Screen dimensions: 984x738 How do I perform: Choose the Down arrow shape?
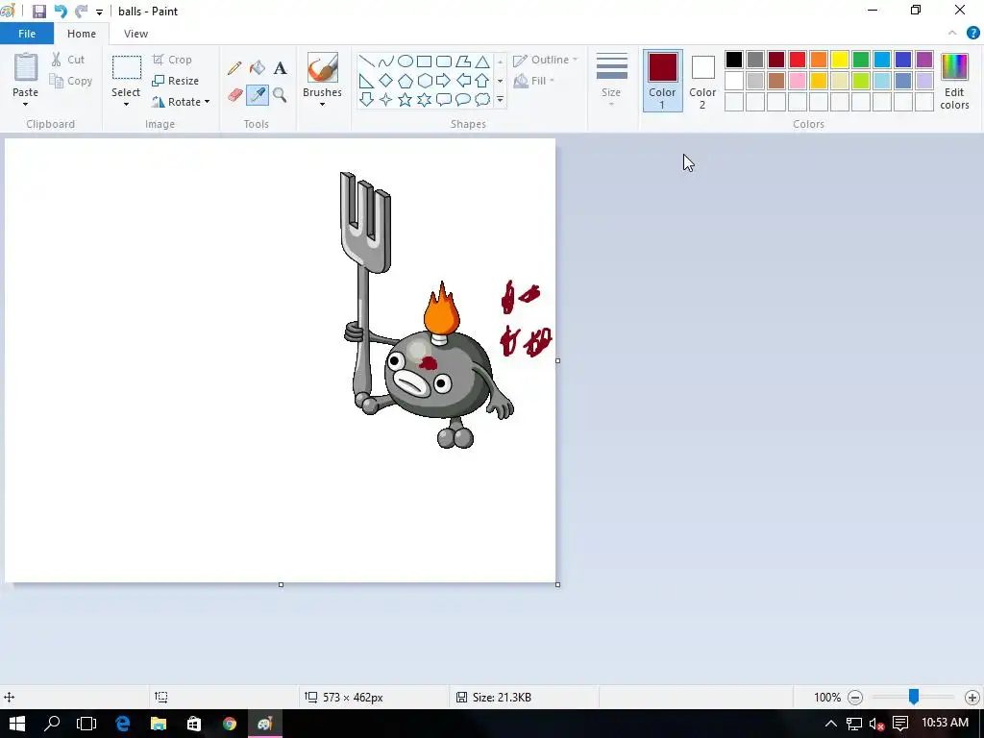pyautogui.click(x=366, y=99)
